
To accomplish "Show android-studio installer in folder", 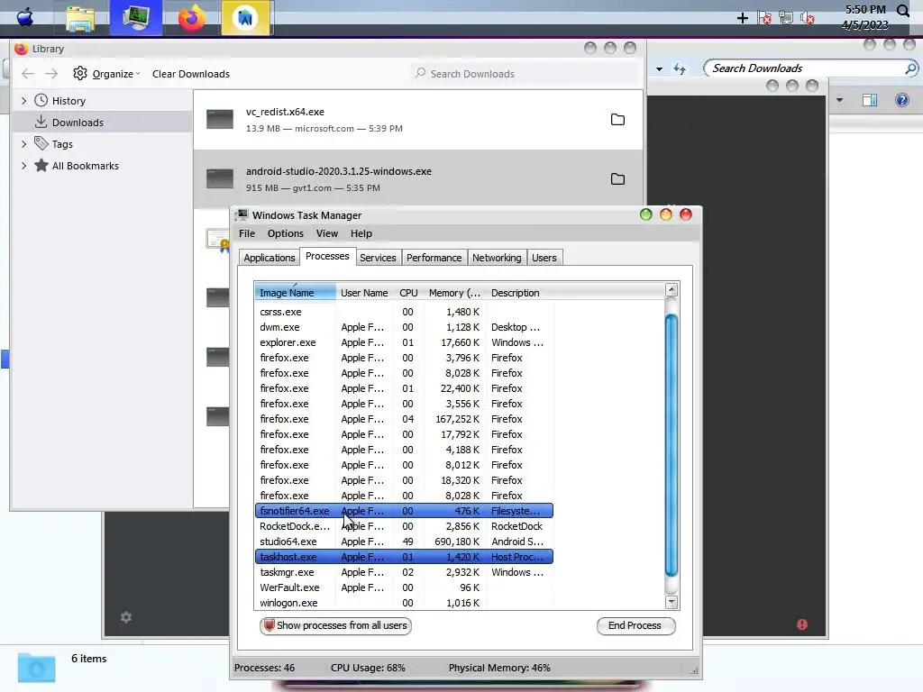I will tap(617, 179).
